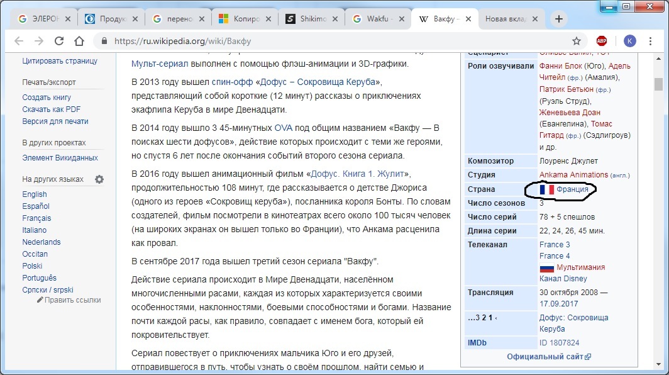Click the browser forward arrow
The width and height of the screenshot is (669, 375).
click(x=39, y=41)
